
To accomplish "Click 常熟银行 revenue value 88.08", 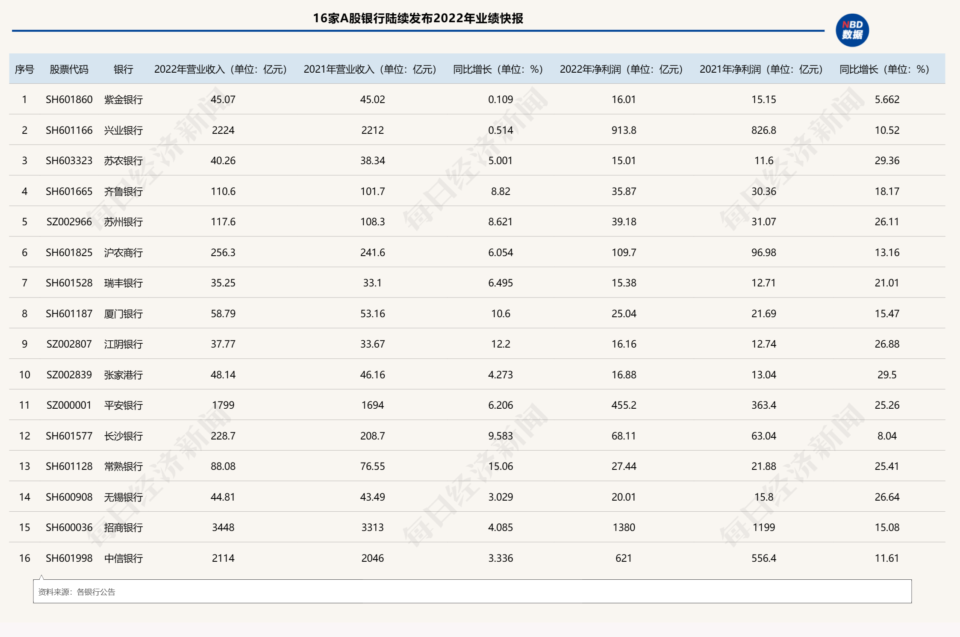I will (223, 466).
